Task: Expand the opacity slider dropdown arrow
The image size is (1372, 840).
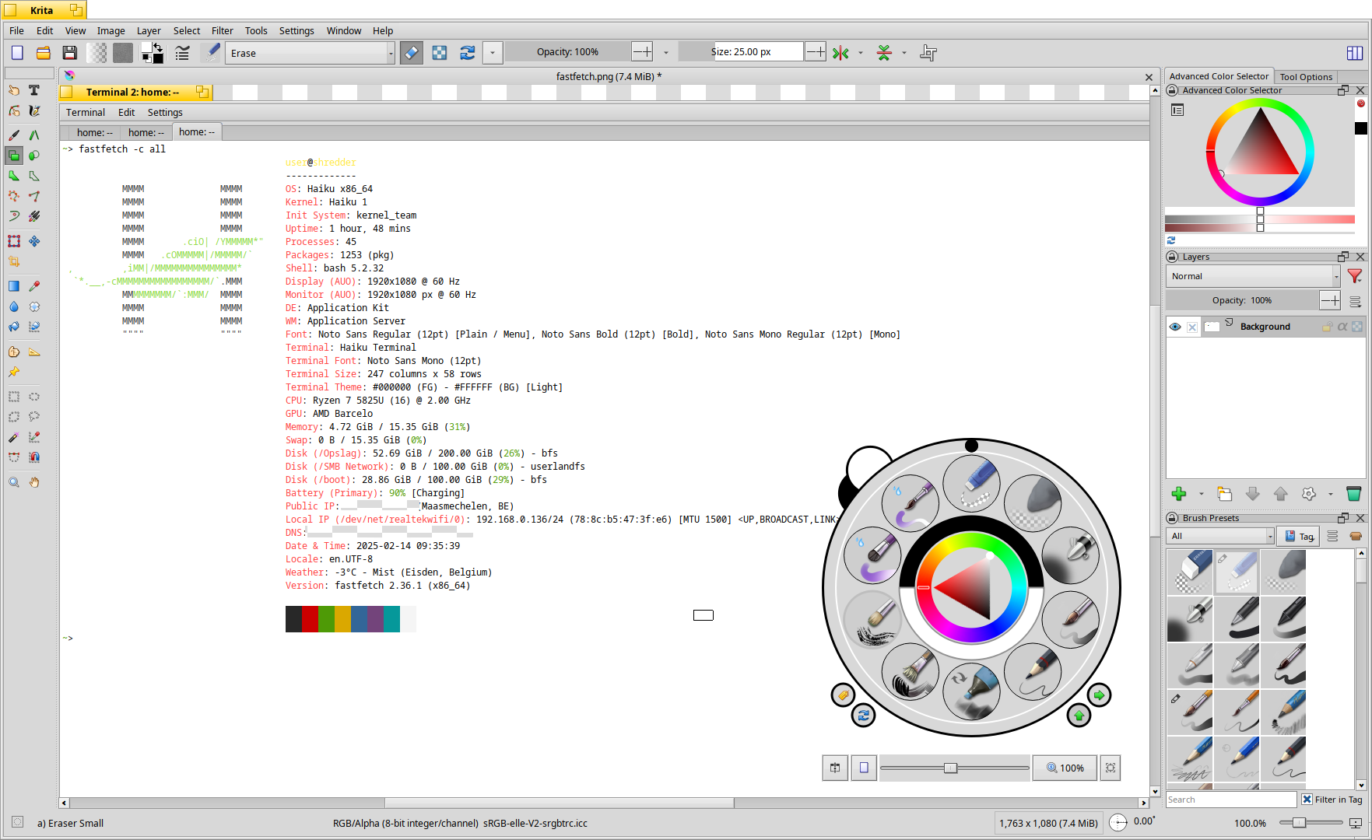Action: tap(666, 53)
